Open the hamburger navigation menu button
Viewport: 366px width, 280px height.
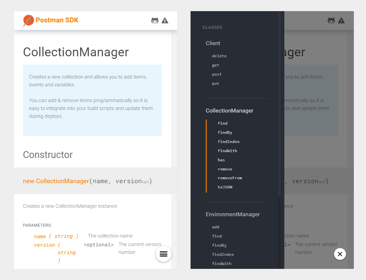click(x=164, y=254)
